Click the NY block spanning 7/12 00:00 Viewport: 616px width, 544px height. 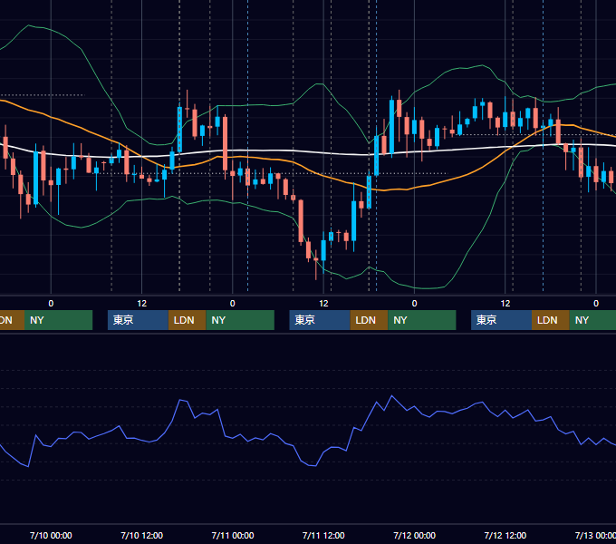pyautogui.click(x=422, y=320)
